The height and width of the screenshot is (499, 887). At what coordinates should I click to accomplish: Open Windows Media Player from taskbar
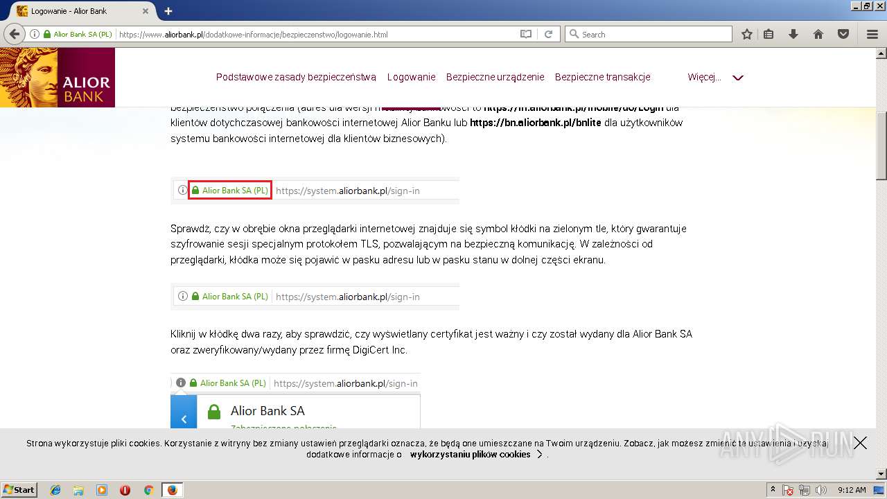click(102, 490)
